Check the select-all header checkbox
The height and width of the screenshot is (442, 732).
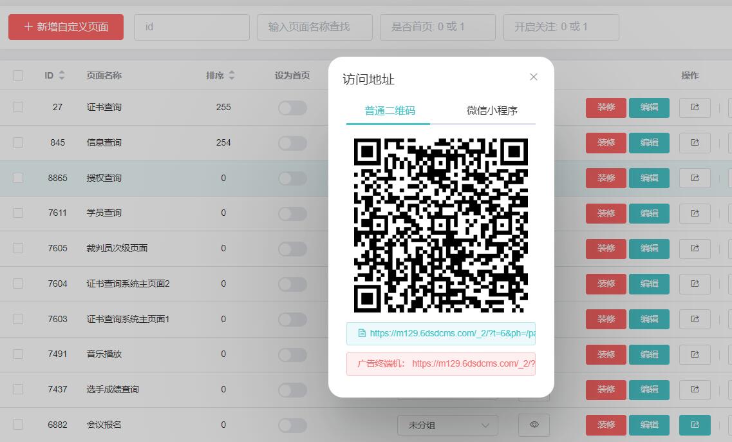pyautogui.click(x=18, y=75)
